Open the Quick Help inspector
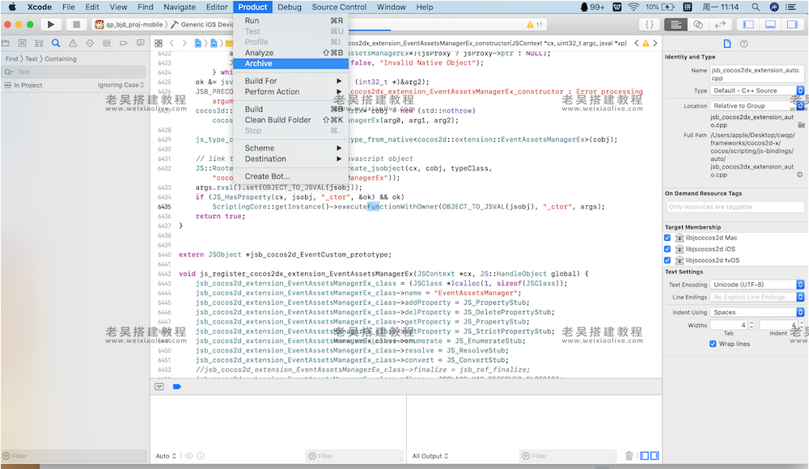Viewport: 809px width, 469px height. (x=743, y=44)
